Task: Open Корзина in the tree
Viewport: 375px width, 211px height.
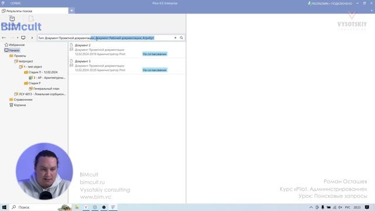Action: 19,105
